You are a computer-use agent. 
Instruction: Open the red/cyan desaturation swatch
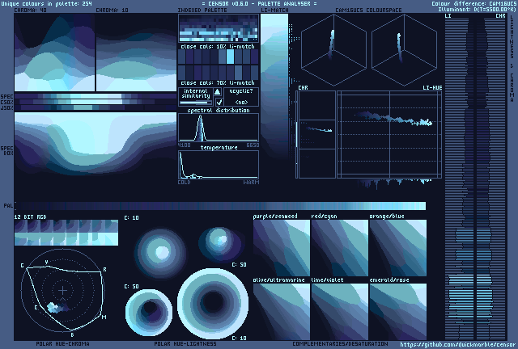point(339,247)
